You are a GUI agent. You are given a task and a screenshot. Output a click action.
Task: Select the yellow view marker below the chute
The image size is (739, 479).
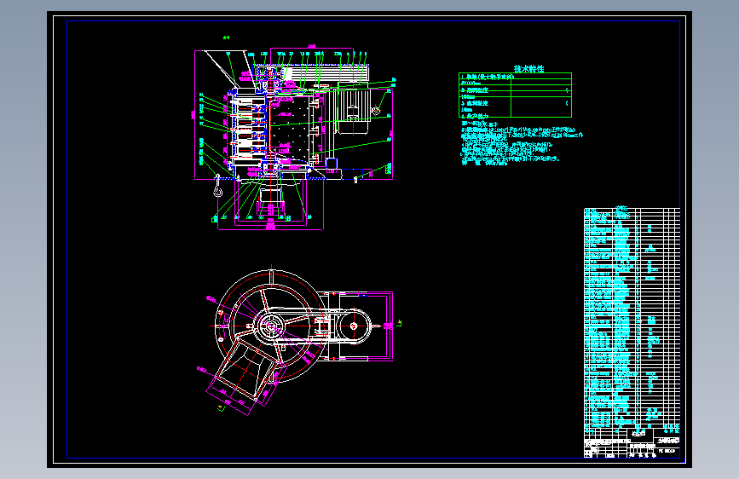click(220, 407)
